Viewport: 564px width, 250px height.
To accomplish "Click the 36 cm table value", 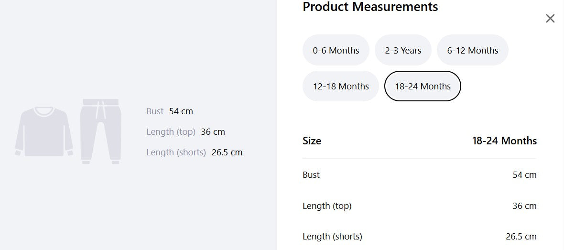I will click(x=524, y=206).
